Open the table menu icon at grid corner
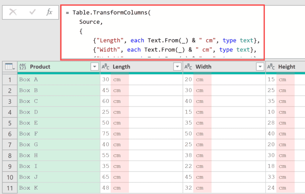The height and width of the screenshot is (194, 305). click(10, 67)
